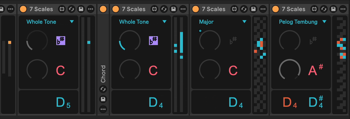Click hot-swap icon on Major device
Screen dimensions: 350x119
244,9
